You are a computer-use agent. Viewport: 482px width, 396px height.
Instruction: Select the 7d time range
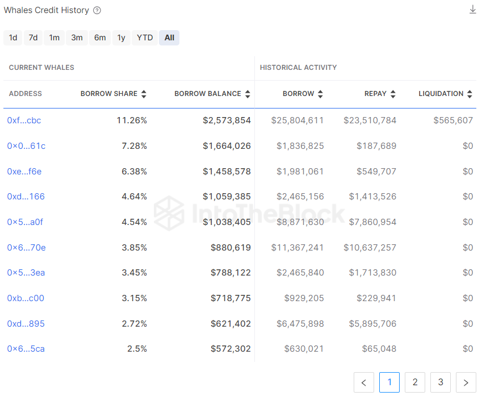[33, 37]
